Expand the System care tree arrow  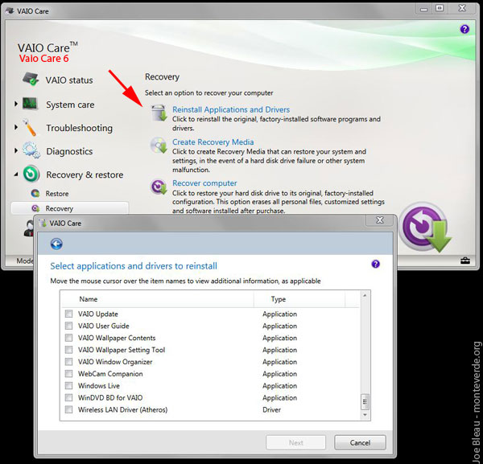[x=16, y=104]
